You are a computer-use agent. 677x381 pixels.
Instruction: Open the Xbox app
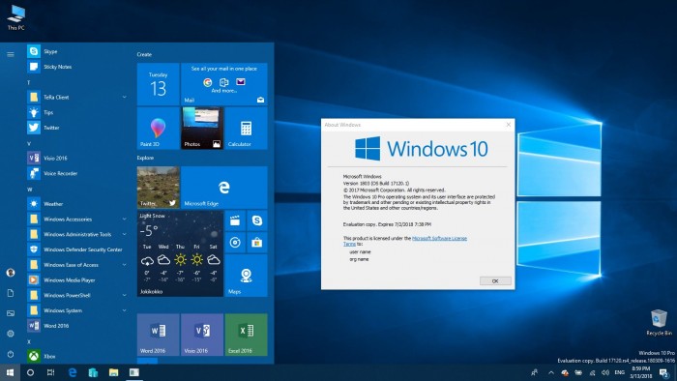pyautogui.click(x=77, y=357)
